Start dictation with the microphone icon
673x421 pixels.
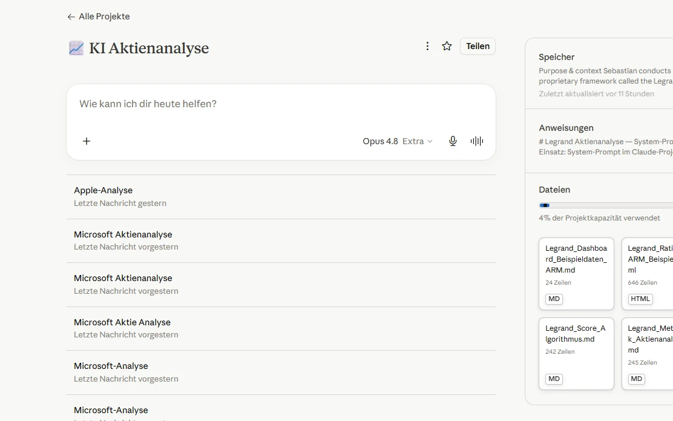453,141
